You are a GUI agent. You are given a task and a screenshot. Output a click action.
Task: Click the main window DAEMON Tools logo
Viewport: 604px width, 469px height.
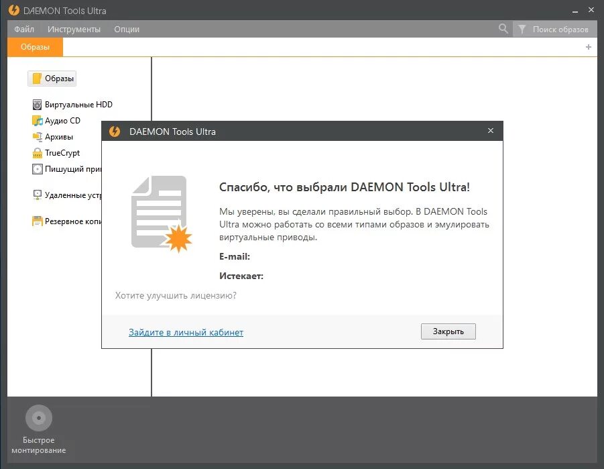pos(14,10)
